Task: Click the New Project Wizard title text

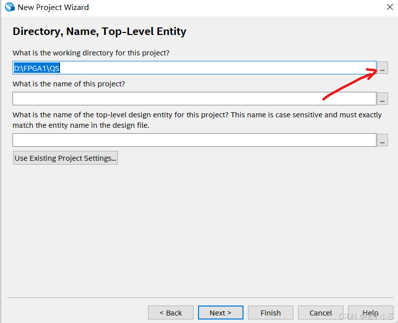Action: coord(53,7)
